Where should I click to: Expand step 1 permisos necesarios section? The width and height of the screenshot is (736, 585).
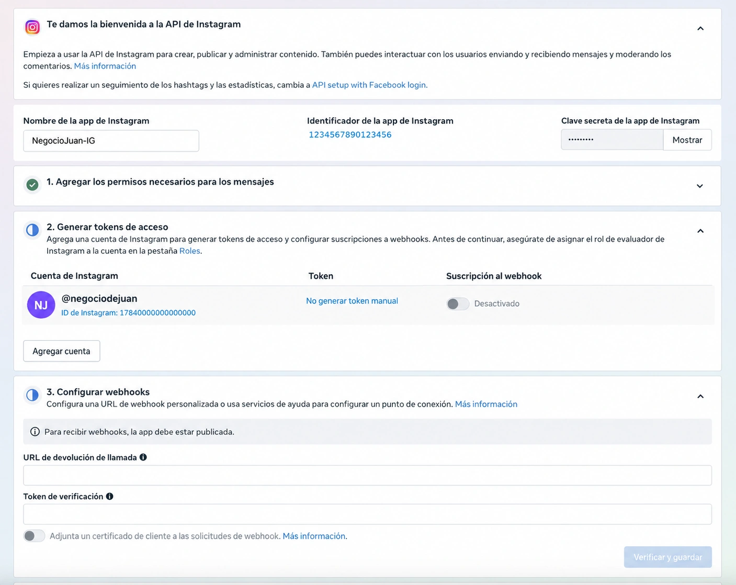point(700,186)
